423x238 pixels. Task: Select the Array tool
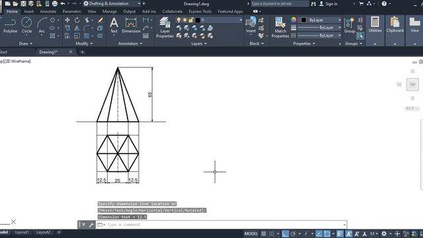coord(87,36)
